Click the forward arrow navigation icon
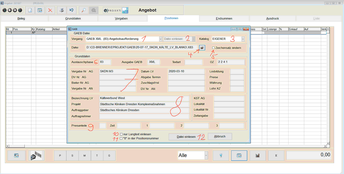Image resolution: width=344 pixels, height=174 pixels. click(15, 10)
